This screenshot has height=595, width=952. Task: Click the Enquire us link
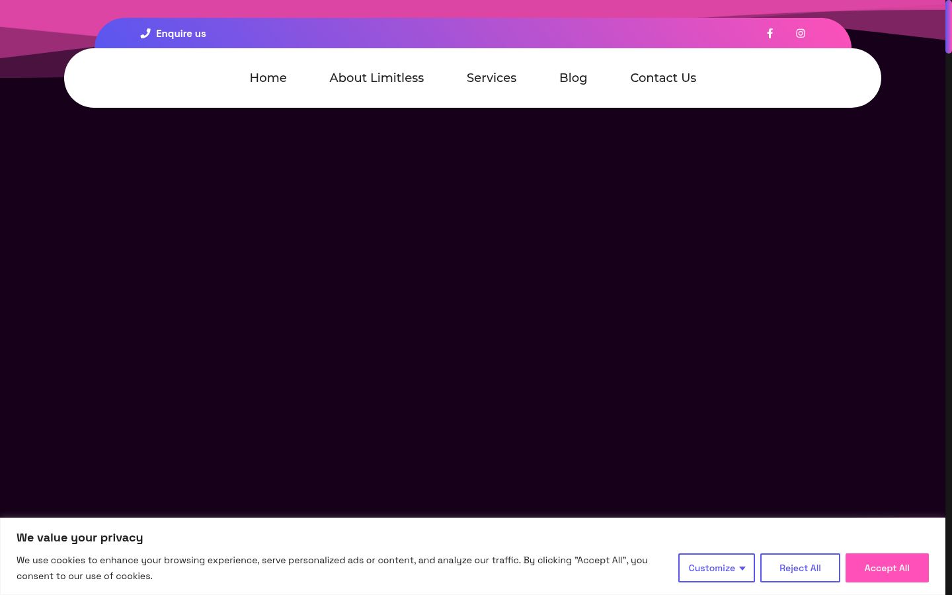coord(180,34)
